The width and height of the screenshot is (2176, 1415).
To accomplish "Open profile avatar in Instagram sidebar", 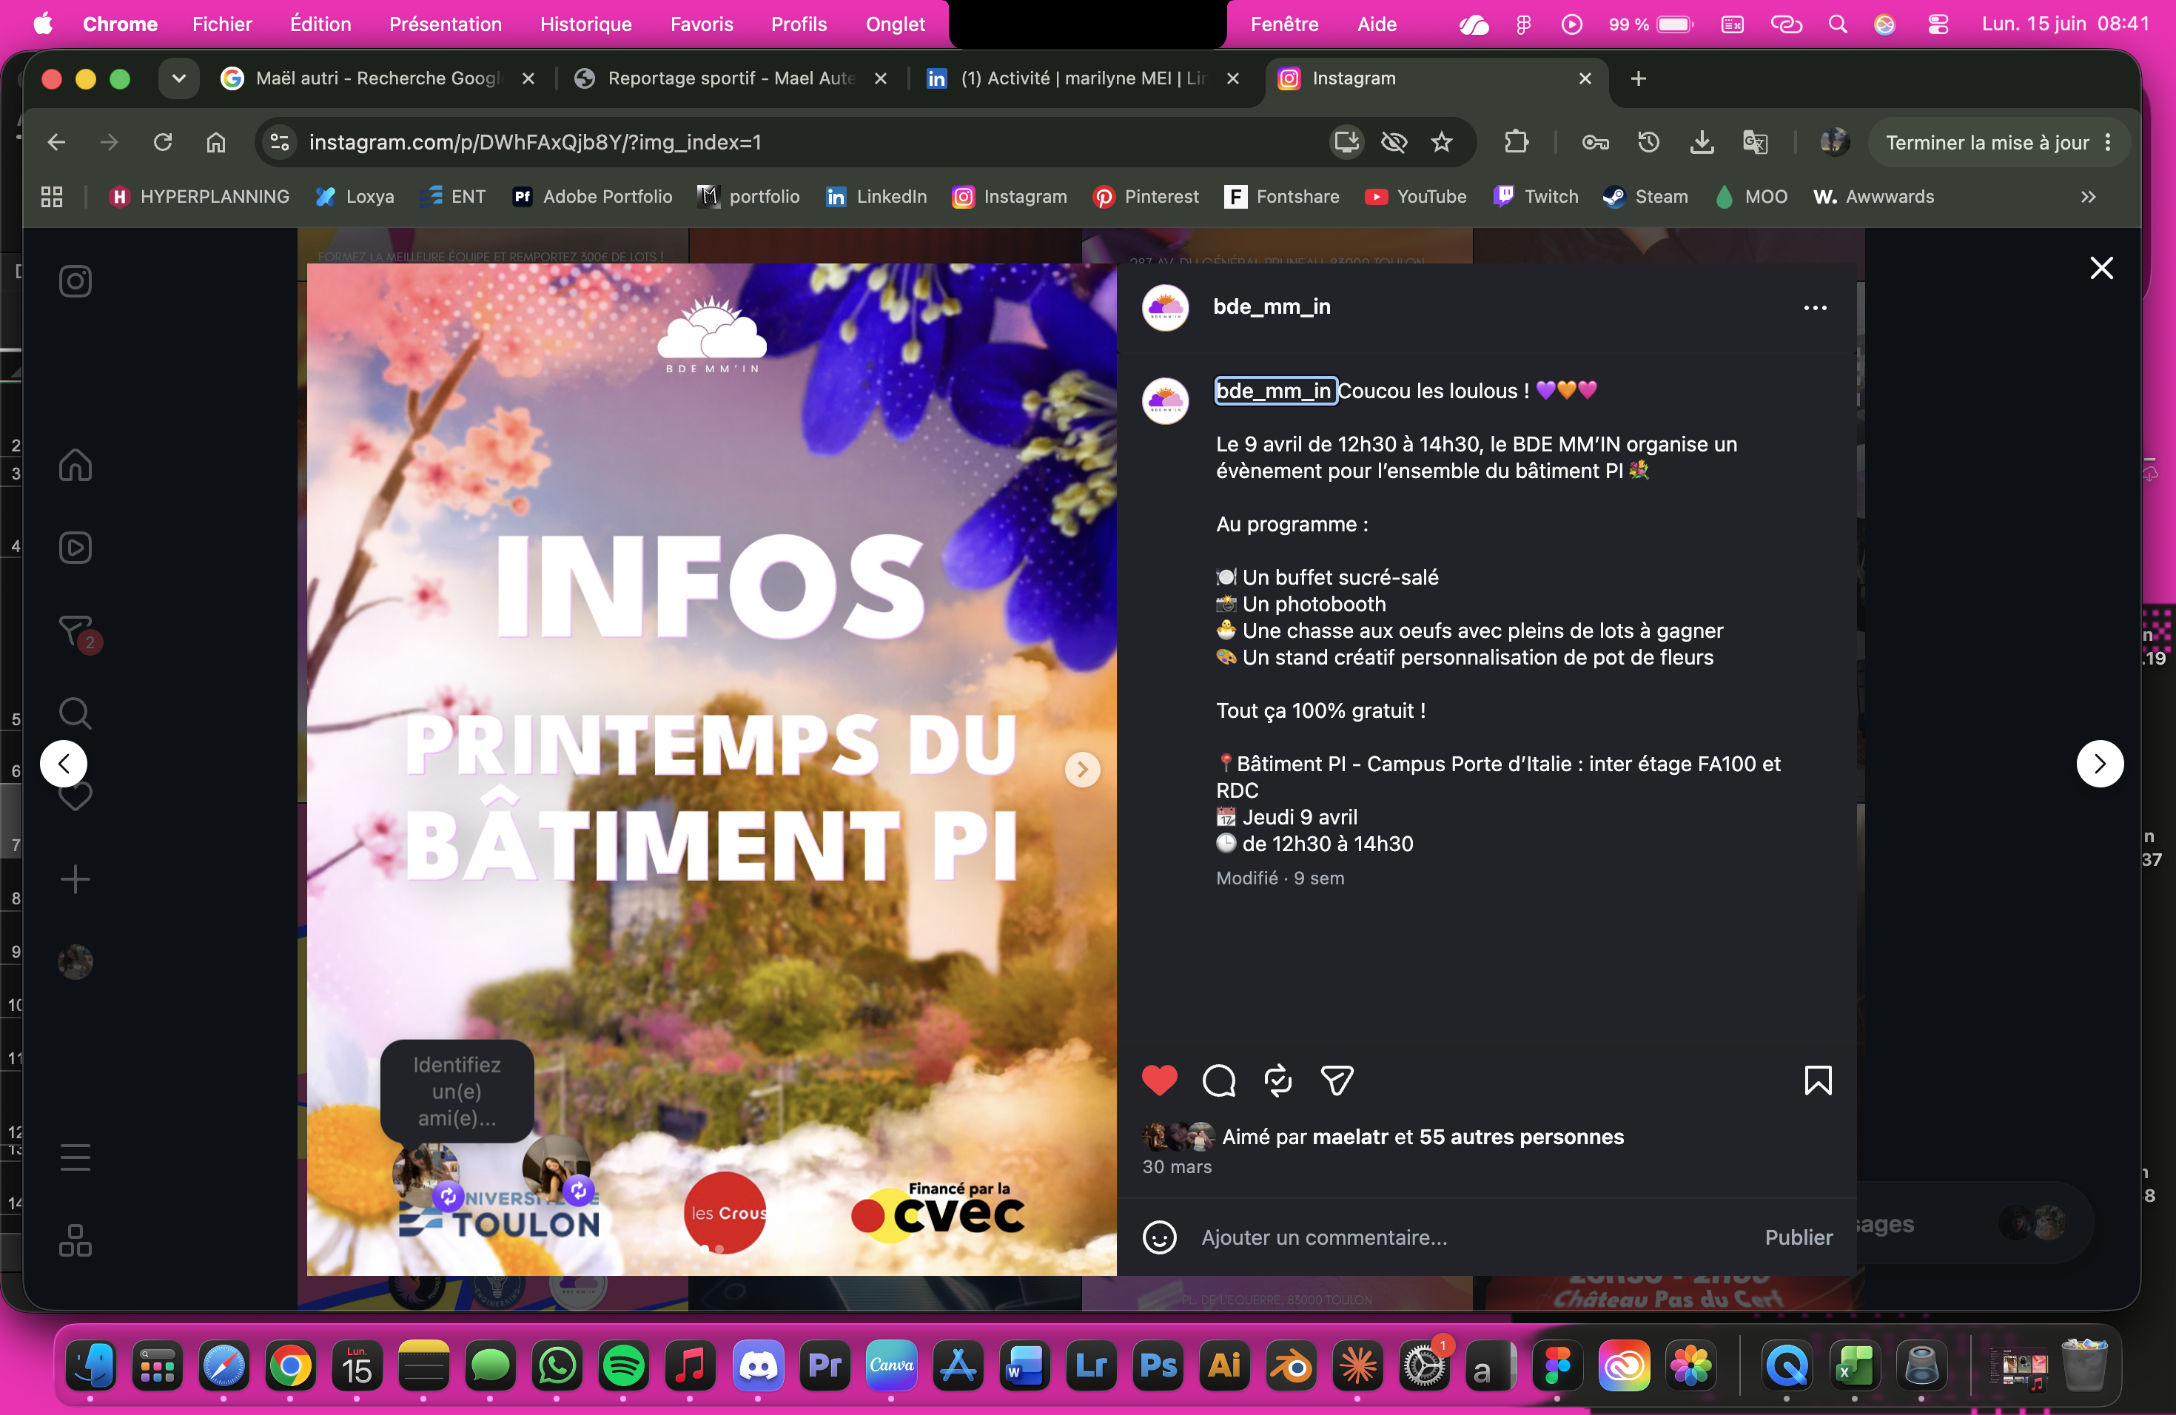I will (75, 961).
